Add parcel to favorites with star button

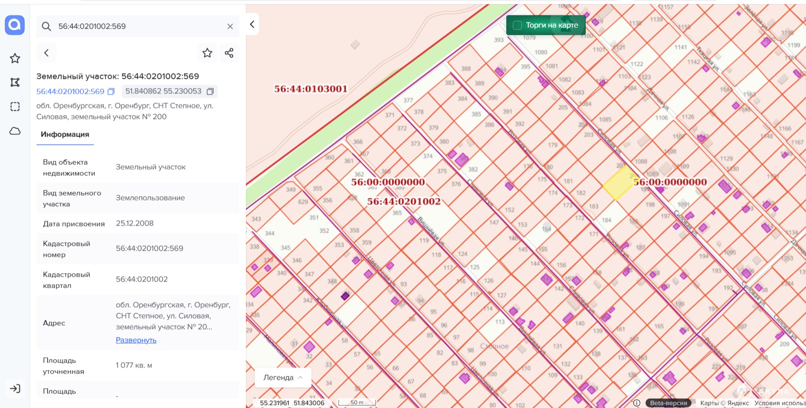[x=207, y=53]
